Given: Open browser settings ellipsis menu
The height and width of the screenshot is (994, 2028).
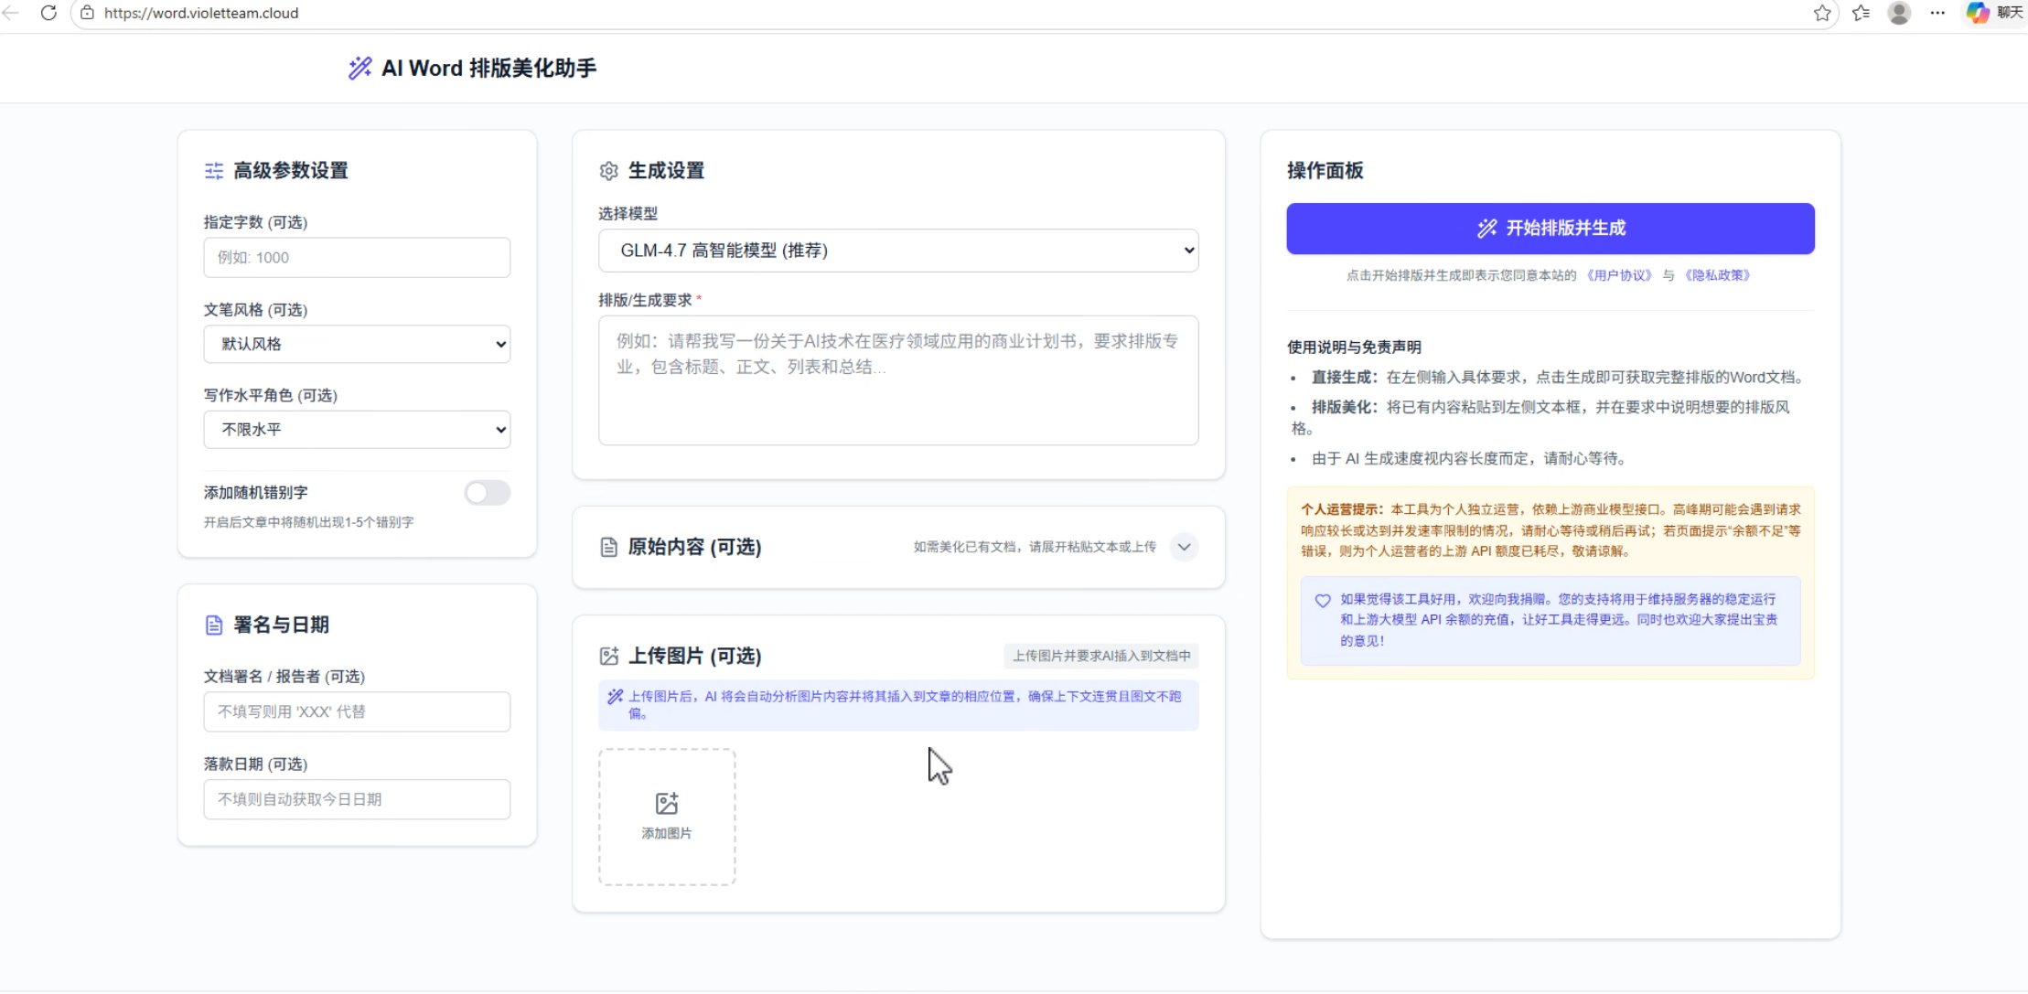Looking at the screenshot, I should point(1937,13).
